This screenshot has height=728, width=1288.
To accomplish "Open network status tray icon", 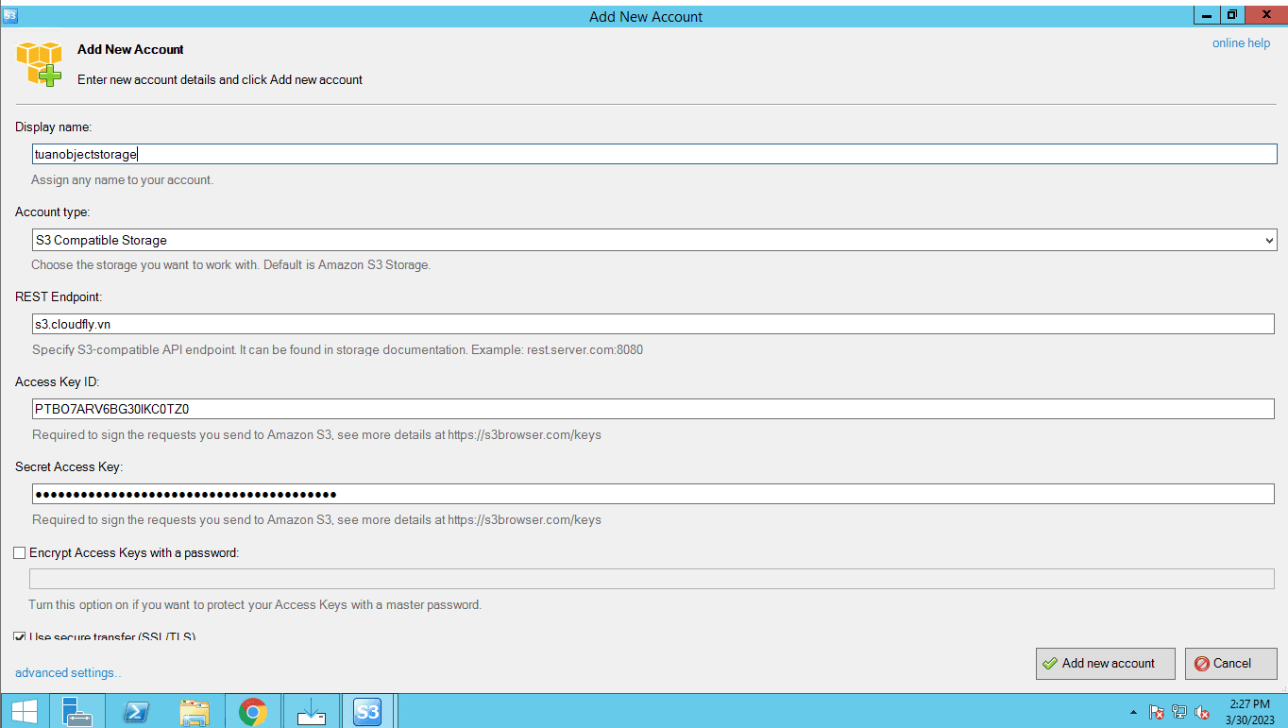I will (1179, 712).
